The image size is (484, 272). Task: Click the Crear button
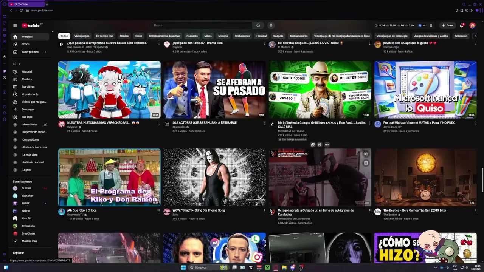click(447, 25)
